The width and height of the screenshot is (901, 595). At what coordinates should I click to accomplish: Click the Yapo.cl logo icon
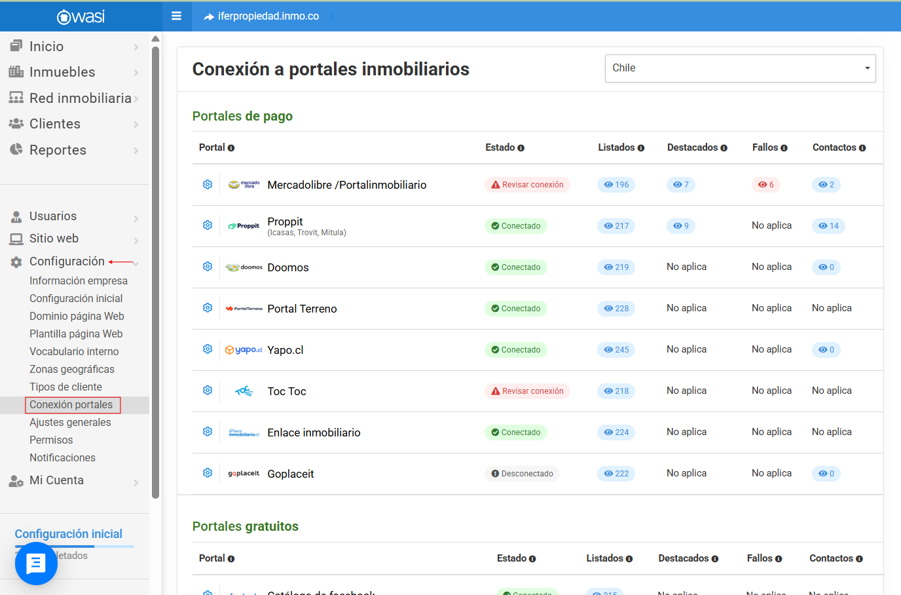[x=244, y=350]
